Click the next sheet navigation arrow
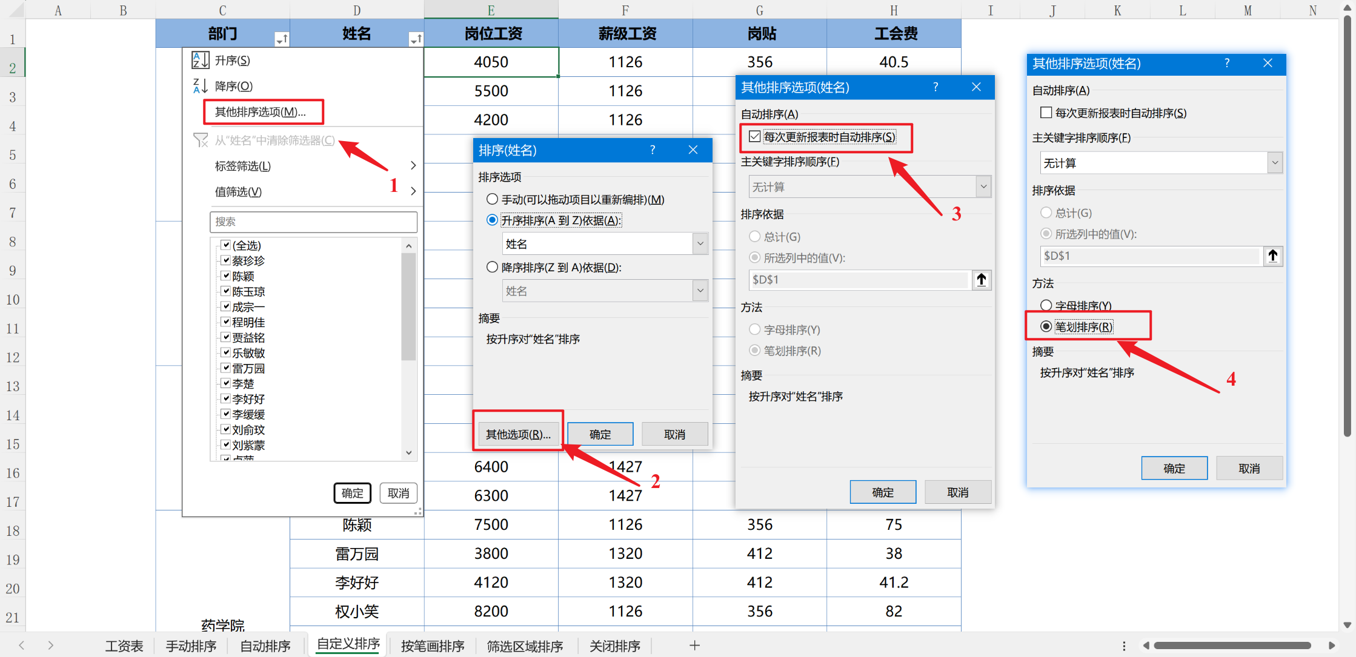 [x=50, y=645]
